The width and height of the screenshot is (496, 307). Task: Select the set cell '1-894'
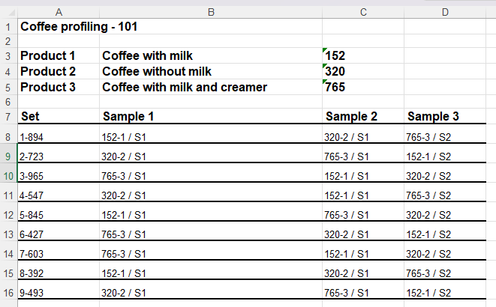coord(34,137)
